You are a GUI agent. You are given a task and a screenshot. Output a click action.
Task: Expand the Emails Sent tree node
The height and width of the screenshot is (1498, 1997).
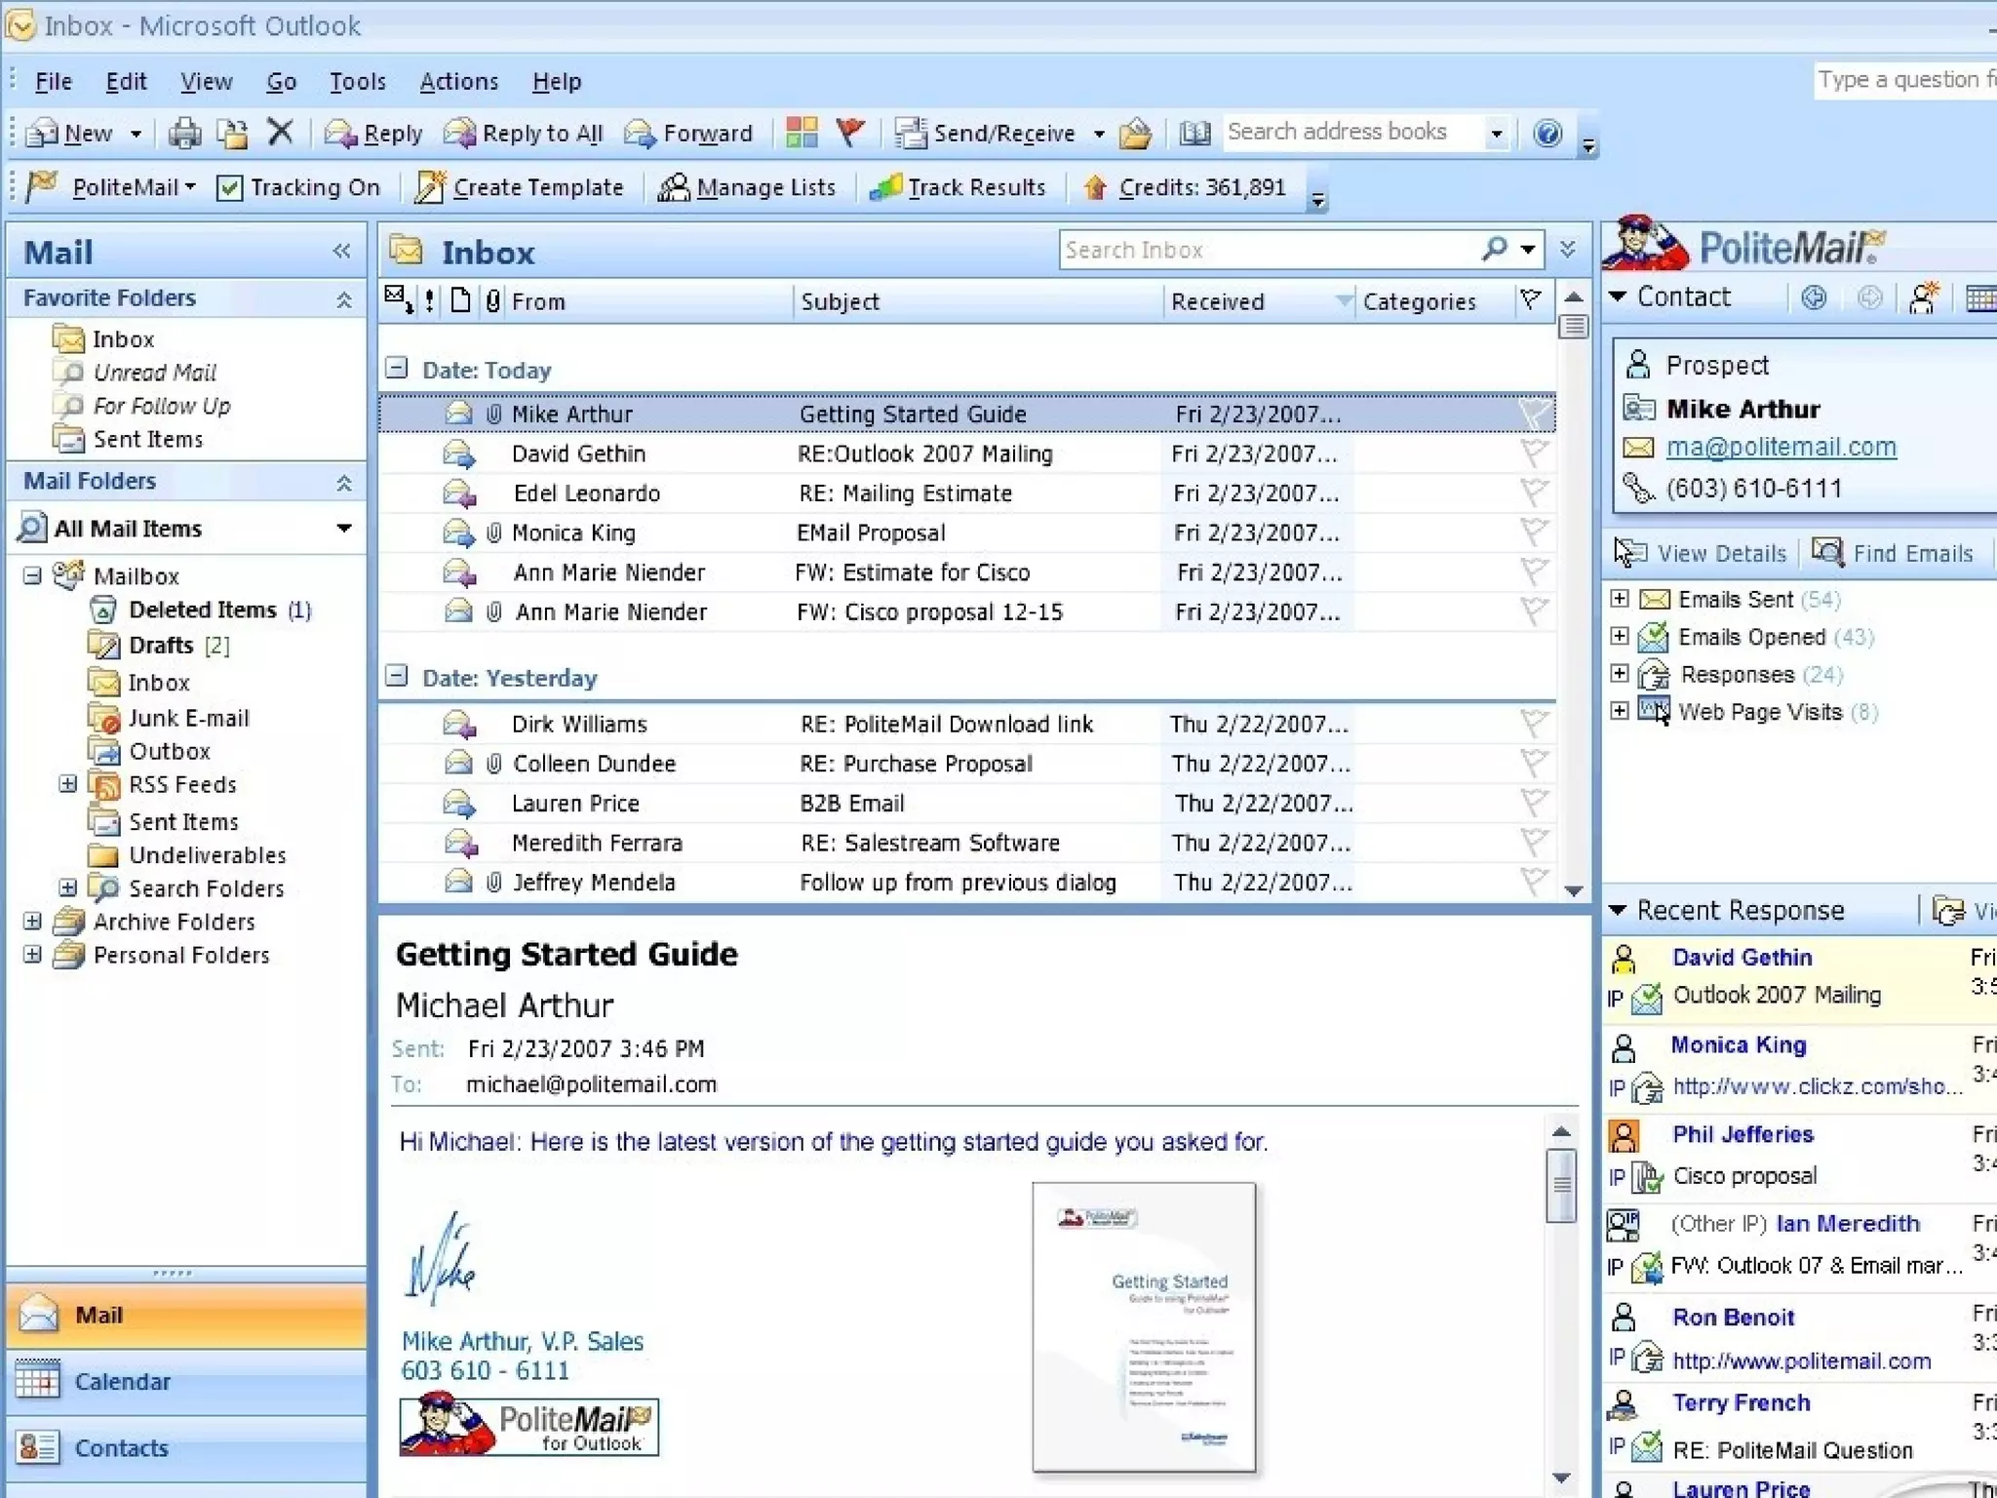pos(1620,599)
